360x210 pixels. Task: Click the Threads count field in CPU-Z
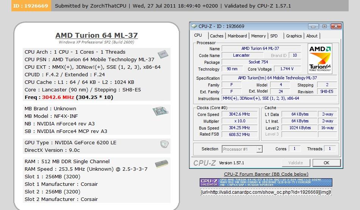coord(330,149)
